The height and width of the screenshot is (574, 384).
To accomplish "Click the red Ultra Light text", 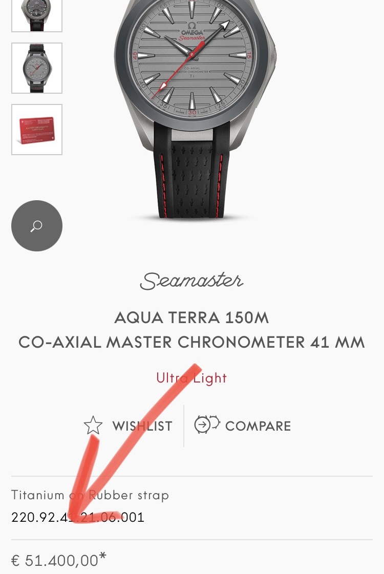I will [x=191, y=378].
